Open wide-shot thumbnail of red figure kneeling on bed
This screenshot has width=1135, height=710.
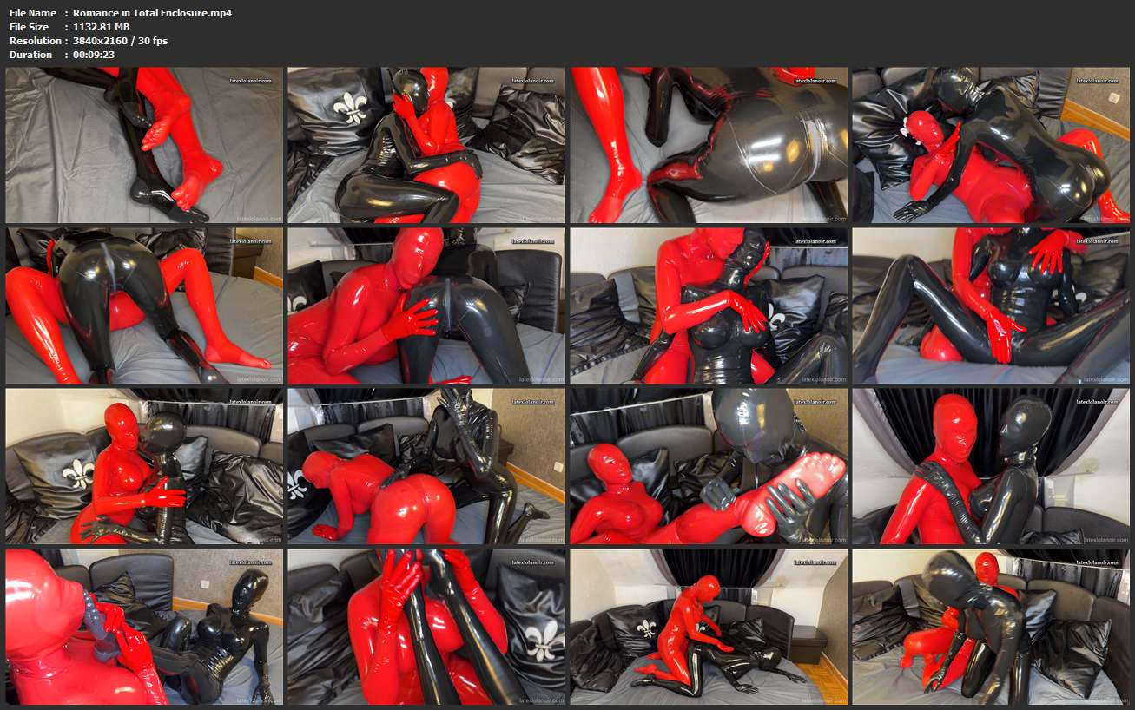coord(709,626)
